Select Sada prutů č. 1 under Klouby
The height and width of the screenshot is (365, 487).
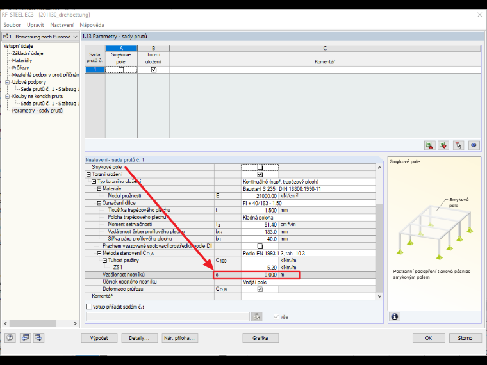pos(50,103)
